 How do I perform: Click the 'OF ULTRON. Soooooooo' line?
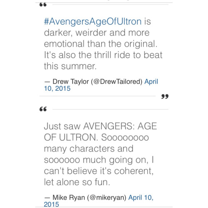point(97,137)
